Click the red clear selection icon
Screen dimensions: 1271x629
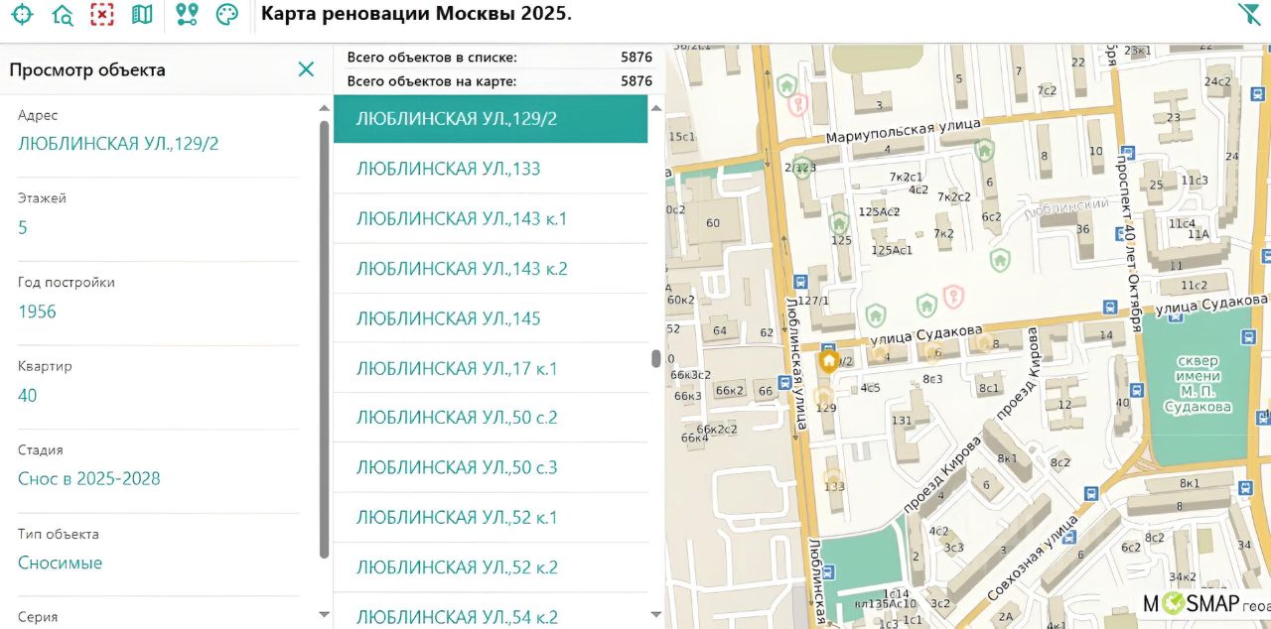pos(101,14)
